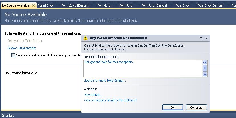Switch to the Form2.vb [Design] tab
This screenshot has width=236, height=118.
tap(210, 5)
